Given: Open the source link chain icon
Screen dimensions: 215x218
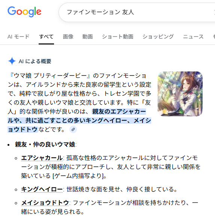Looking at the screenshot, I should [x=73, y=129].
